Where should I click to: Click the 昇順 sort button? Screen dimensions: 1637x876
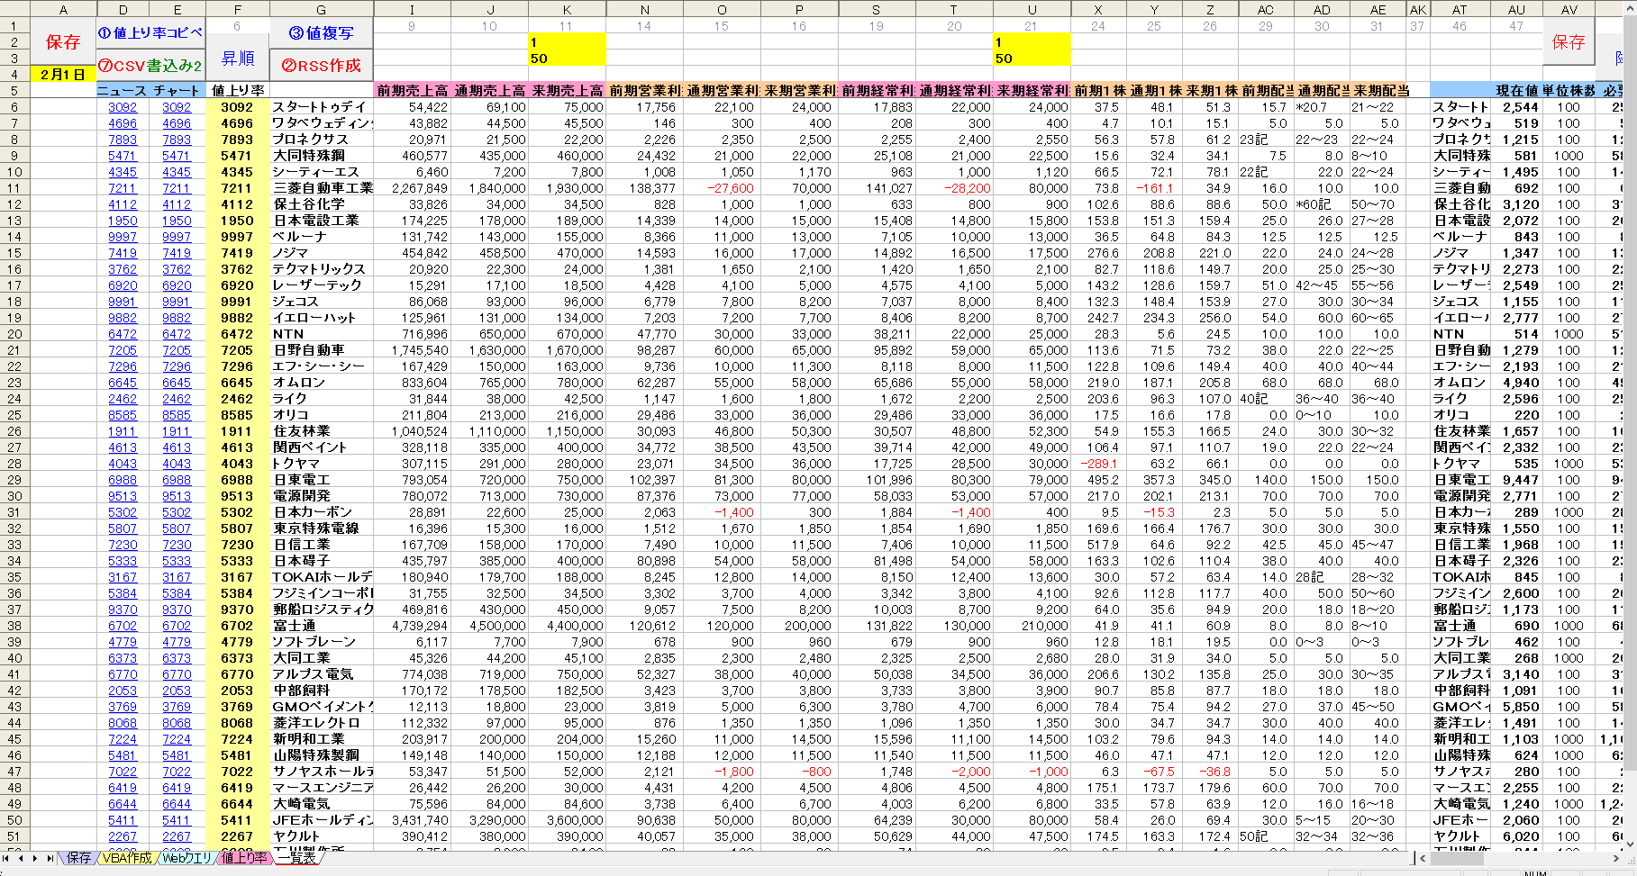(x=238, y=59)
